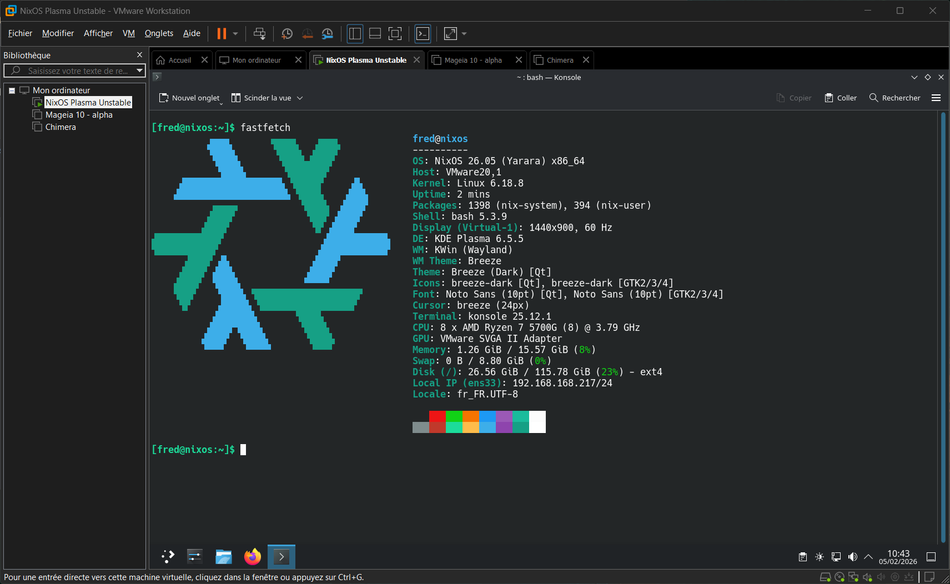Screen dimensions: 950x584
Task: Click the Konsole vertical scrollbar
Action: coord(943,328)
